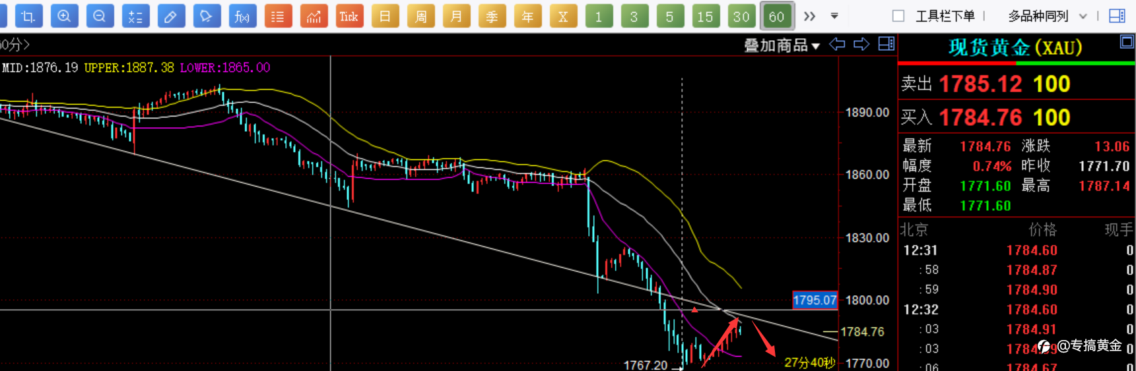Viewport: 1136px width, 371px height.
Task: Click the 12:32 tick row time
Action: (921, 310)
